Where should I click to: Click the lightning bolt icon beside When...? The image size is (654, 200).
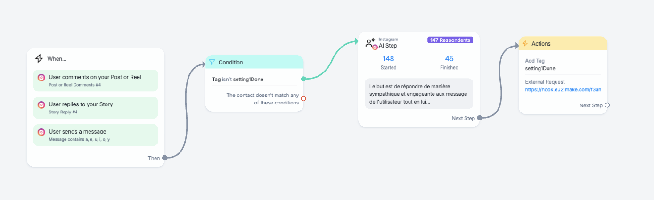39,59
